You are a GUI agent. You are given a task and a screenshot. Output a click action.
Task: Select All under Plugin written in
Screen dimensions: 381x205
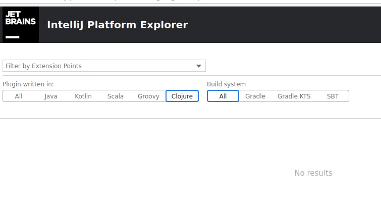pos(19,96)
